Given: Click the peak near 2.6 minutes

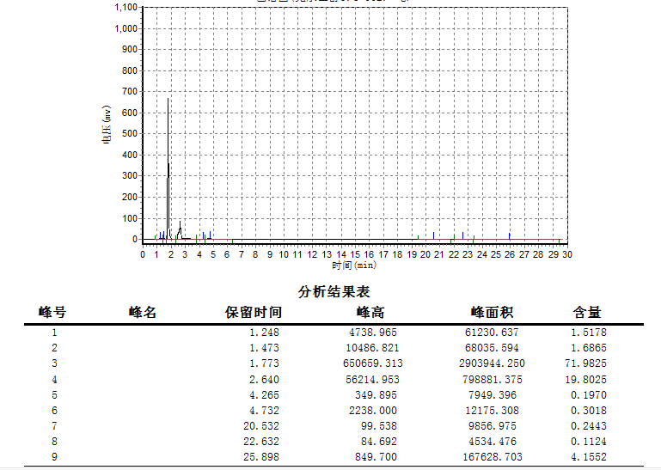Looking at the screenshot, I should click(x=180, y=231).
